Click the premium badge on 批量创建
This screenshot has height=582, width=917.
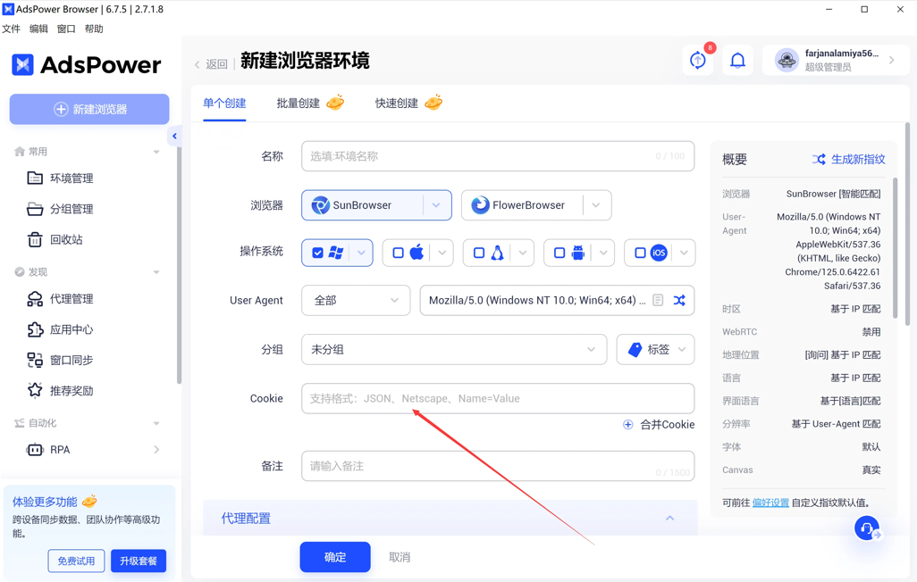[335, 103]
